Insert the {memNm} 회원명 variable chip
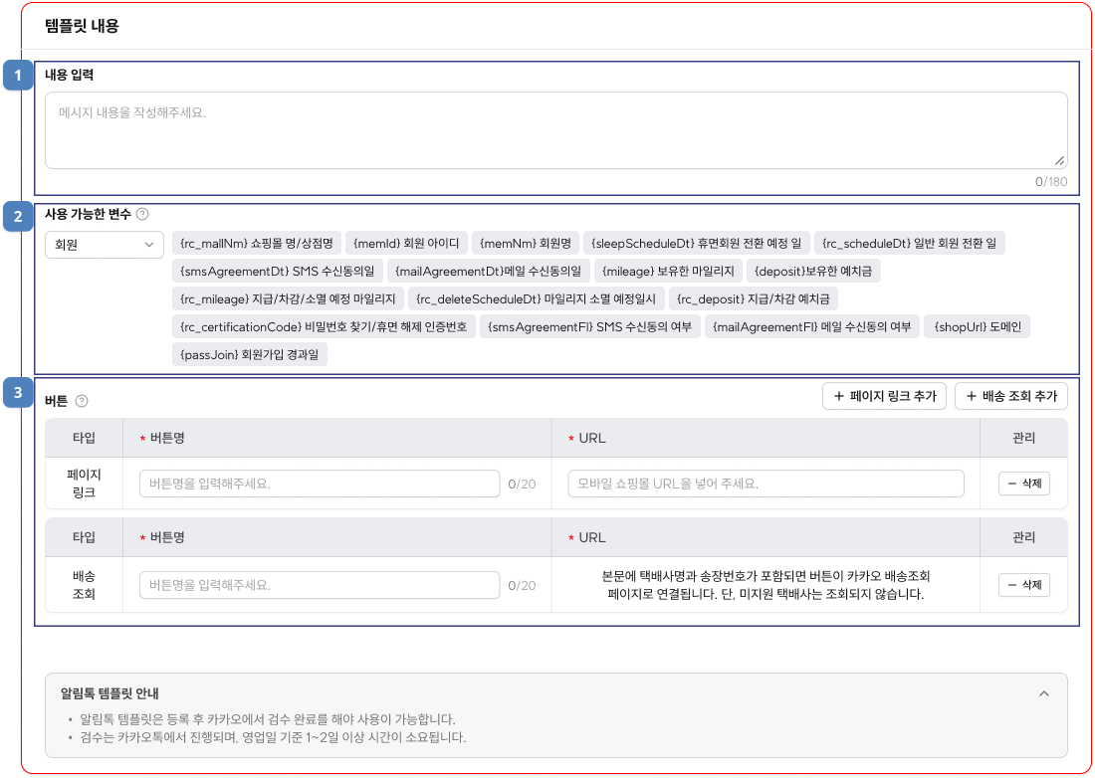This screenshot has height=778, width=1095. point(524,243)
